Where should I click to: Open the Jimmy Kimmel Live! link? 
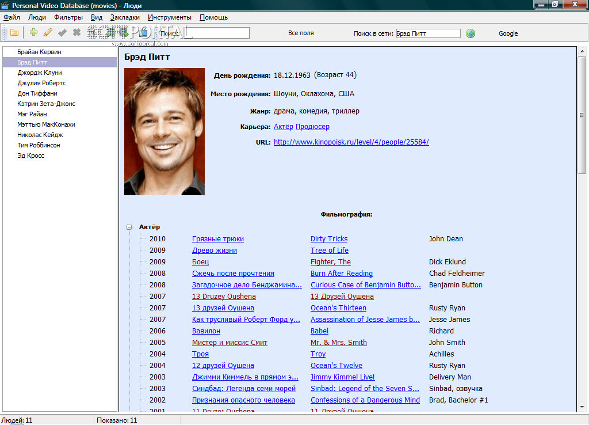tap(343, 377)
